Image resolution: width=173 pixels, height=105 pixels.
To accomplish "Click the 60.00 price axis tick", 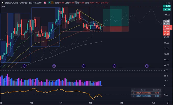I will pyautogui.click(x=167, y=65).
